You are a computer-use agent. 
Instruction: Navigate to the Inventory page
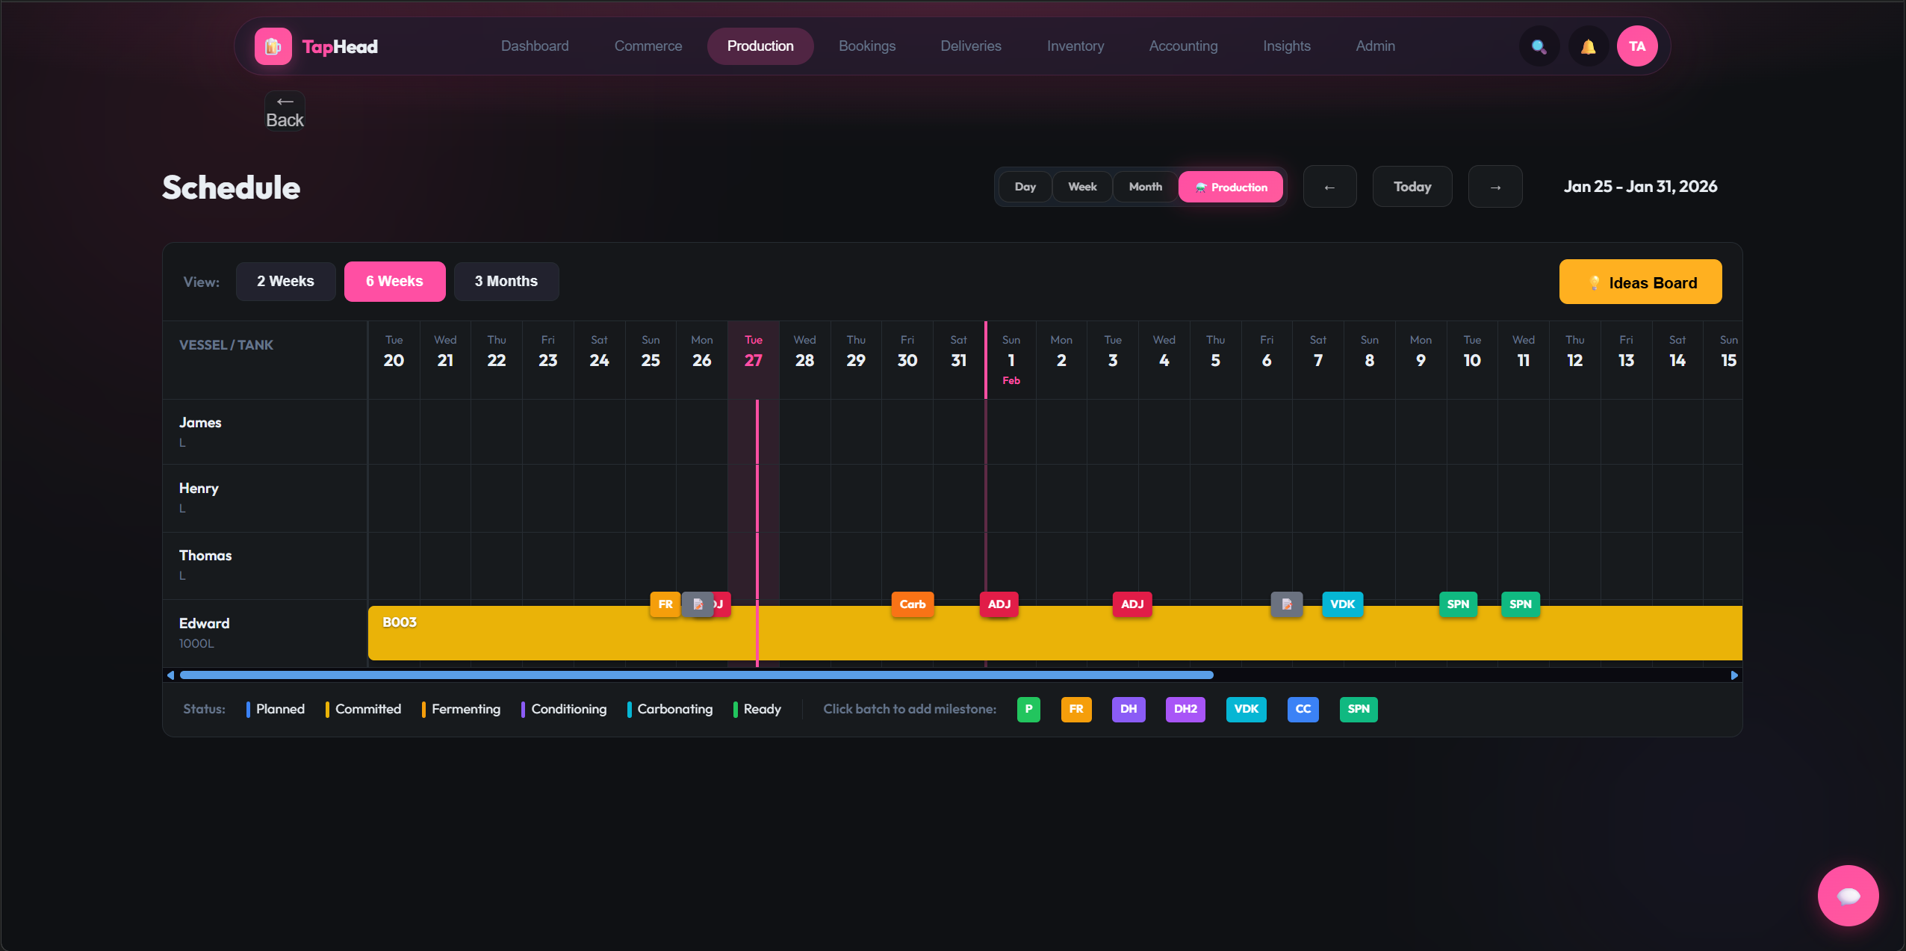(1075, 46)
